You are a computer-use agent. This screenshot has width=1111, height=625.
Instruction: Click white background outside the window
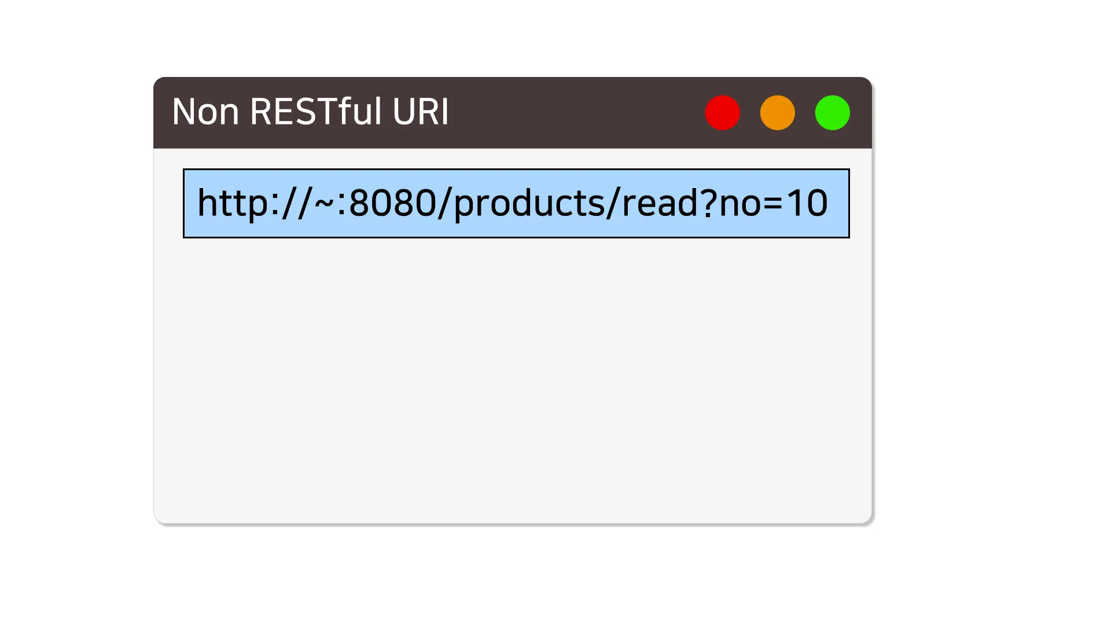(x=984, y=347)
